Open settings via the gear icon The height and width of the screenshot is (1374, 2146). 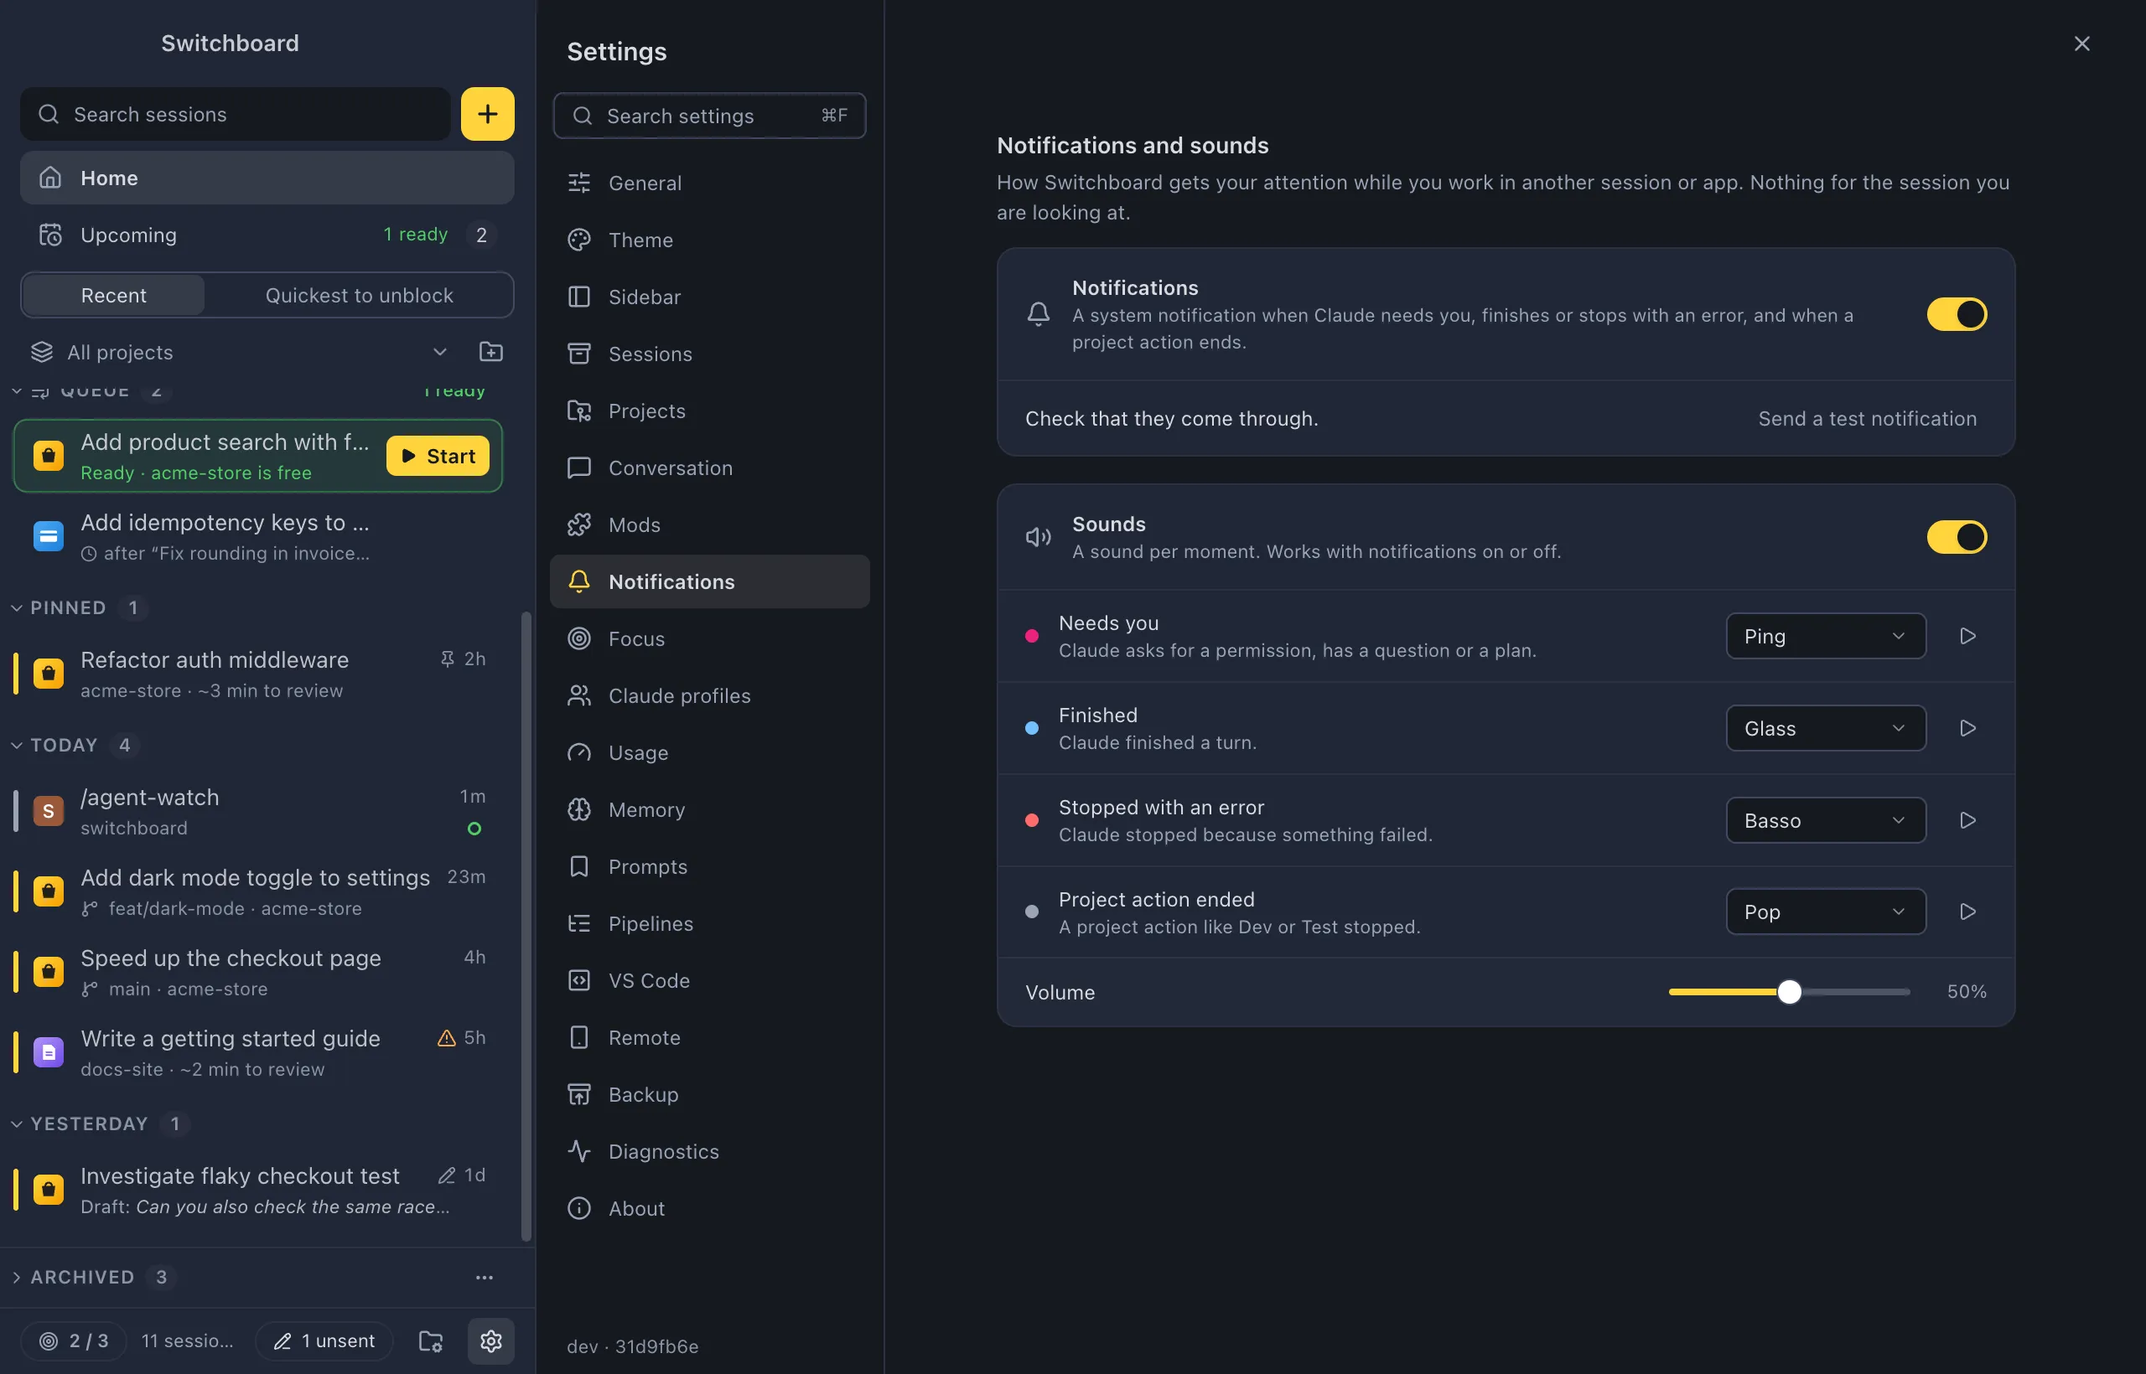click(491, 1340)
